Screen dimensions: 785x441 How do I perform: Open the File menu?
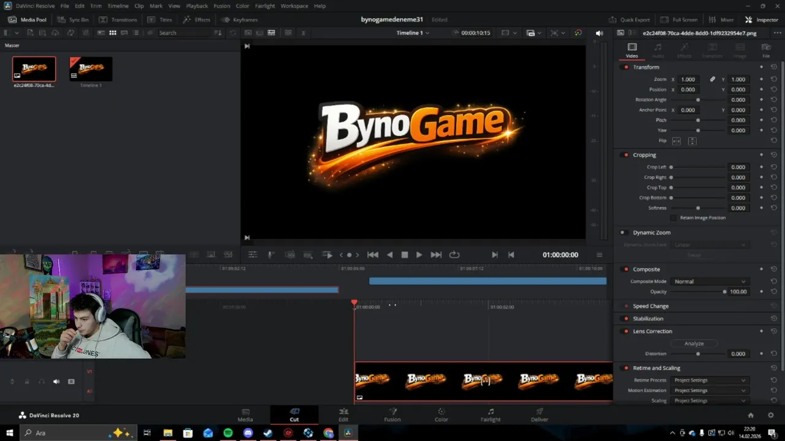click(64, 6)
